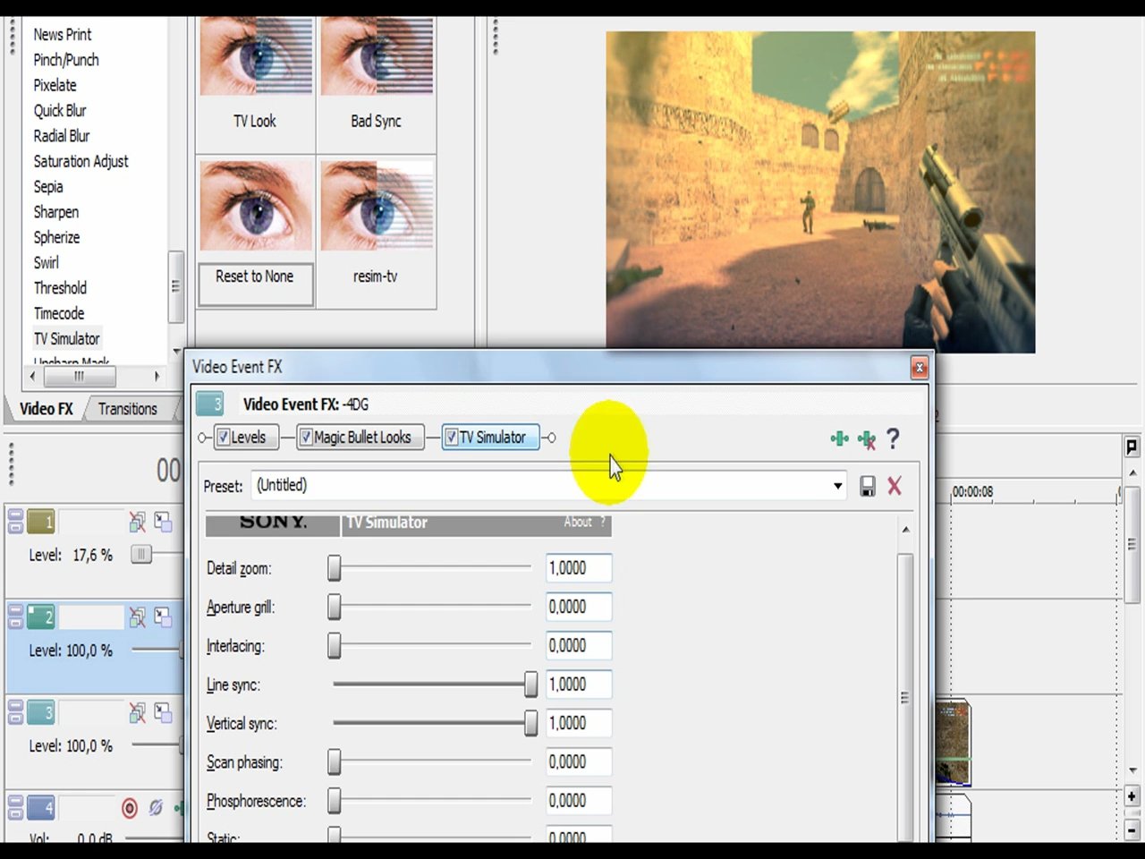Click track 3 compositing mode icon
This screenshot has width=1145, height=859.
click(x=163, y=712)
